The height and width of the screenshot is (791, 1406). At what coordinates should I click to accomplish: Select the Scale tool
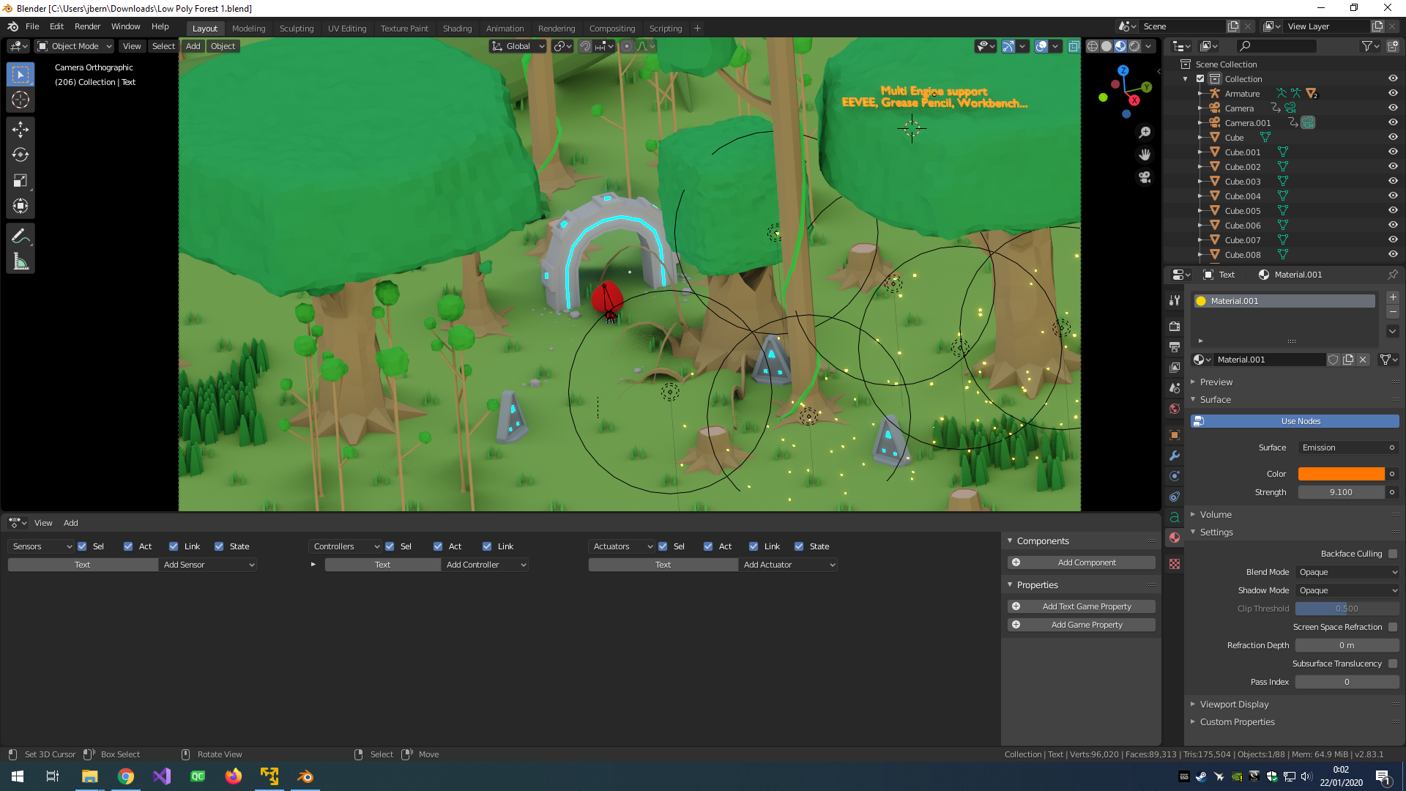21,181
